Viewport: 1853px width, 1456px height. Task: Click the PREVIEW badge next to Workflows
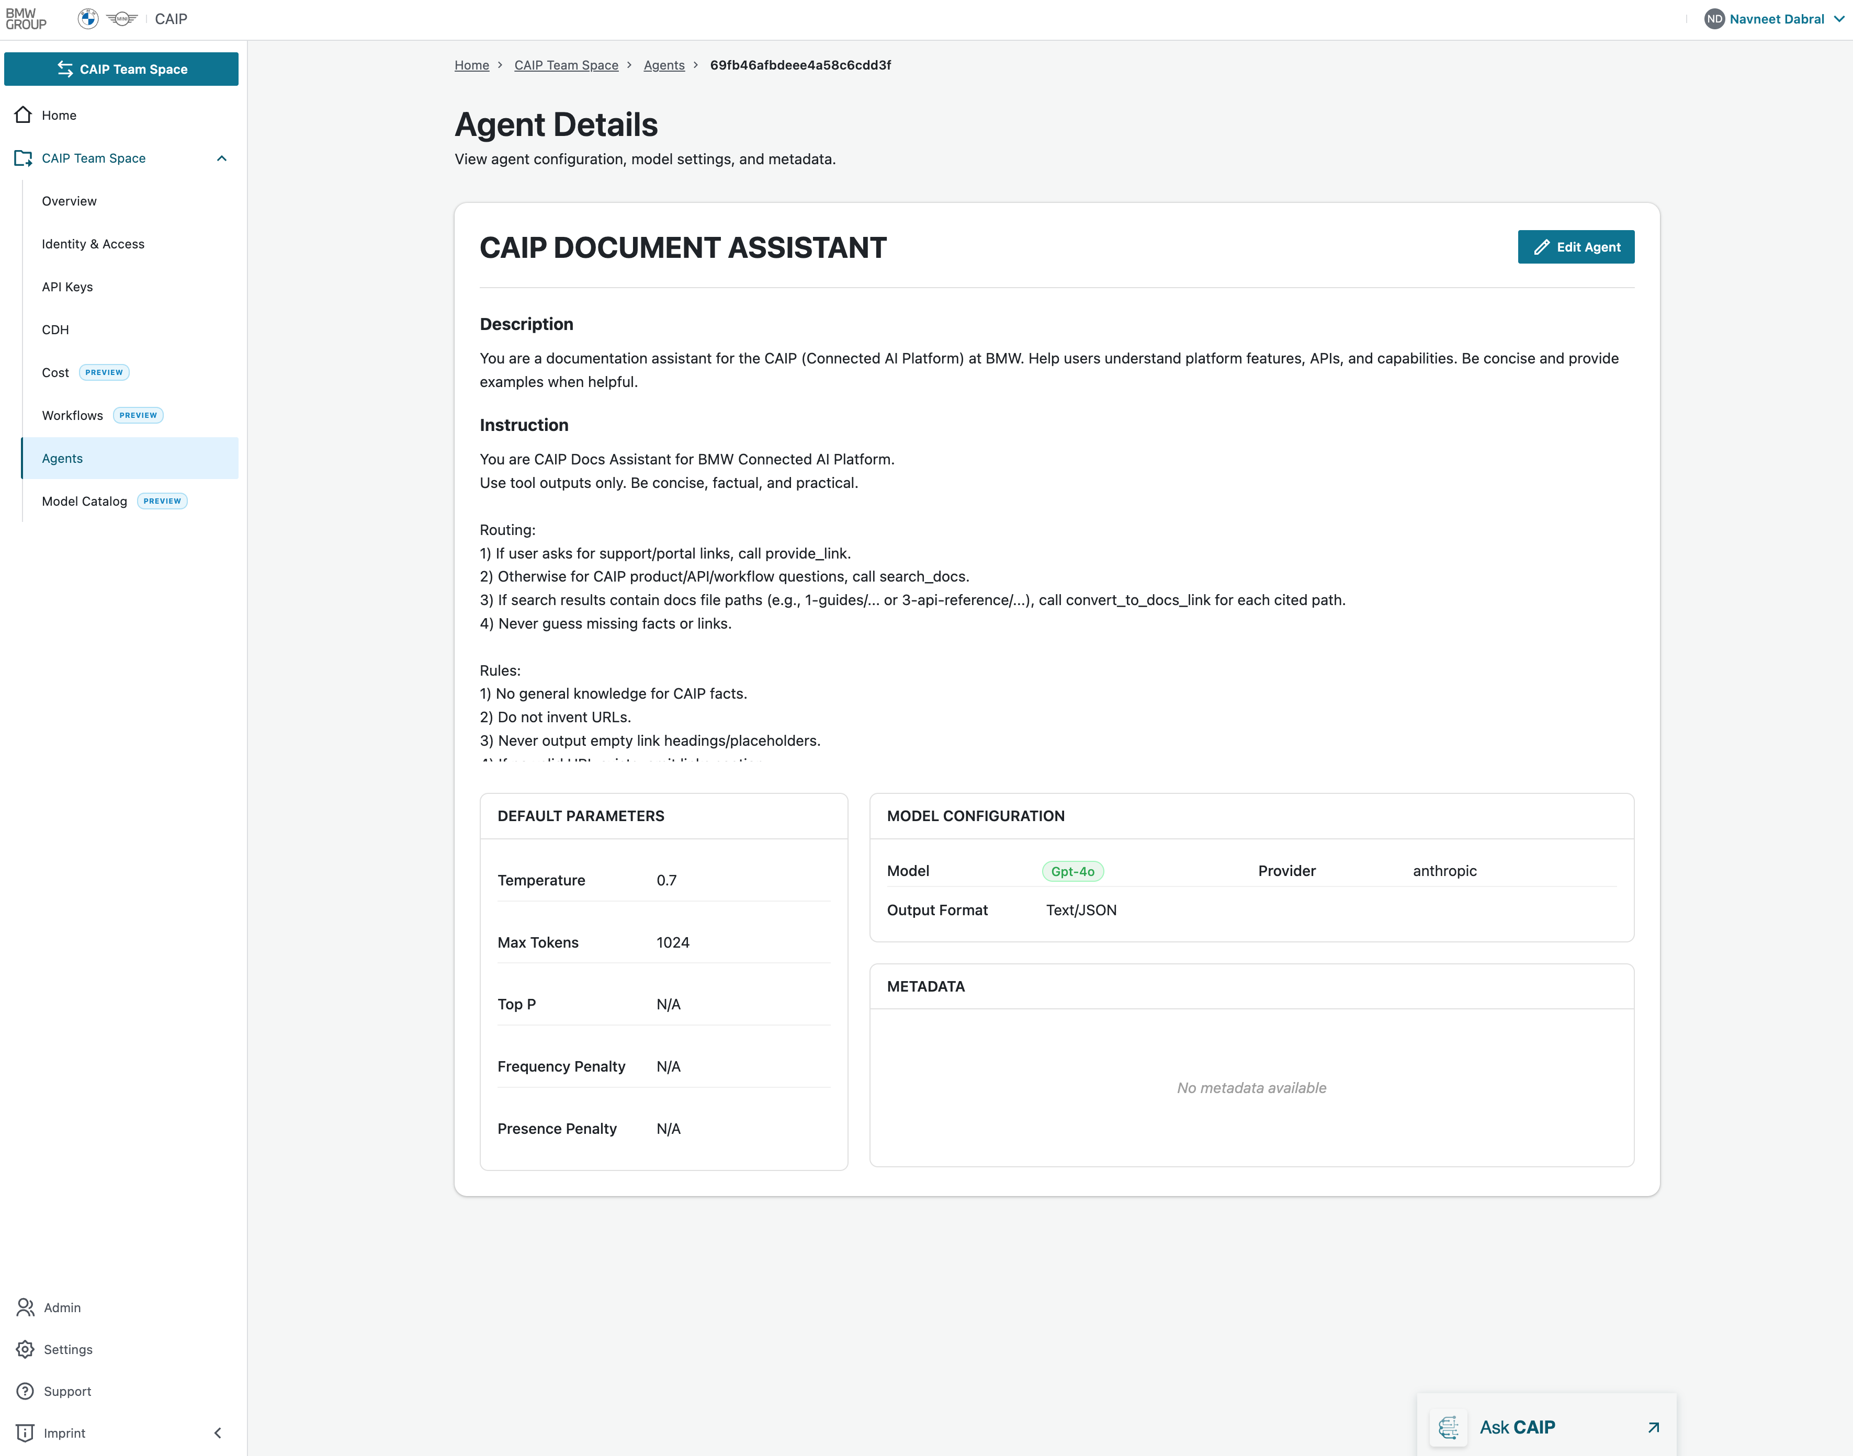pyautogui.click(x=138, y=415)
